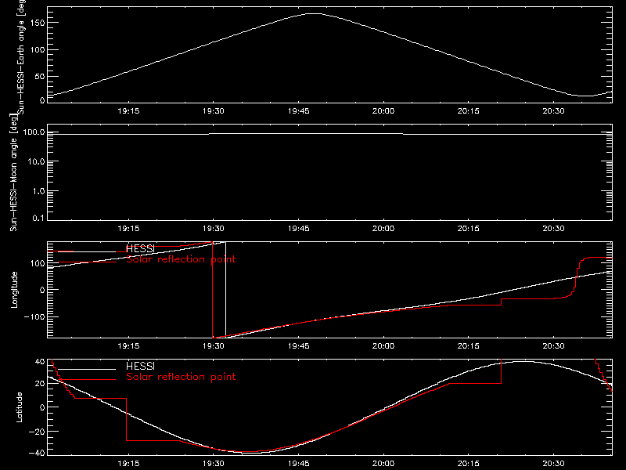
Task: Click the 19:45 label under Moon angle plot
Action: (x=299, y=228)
